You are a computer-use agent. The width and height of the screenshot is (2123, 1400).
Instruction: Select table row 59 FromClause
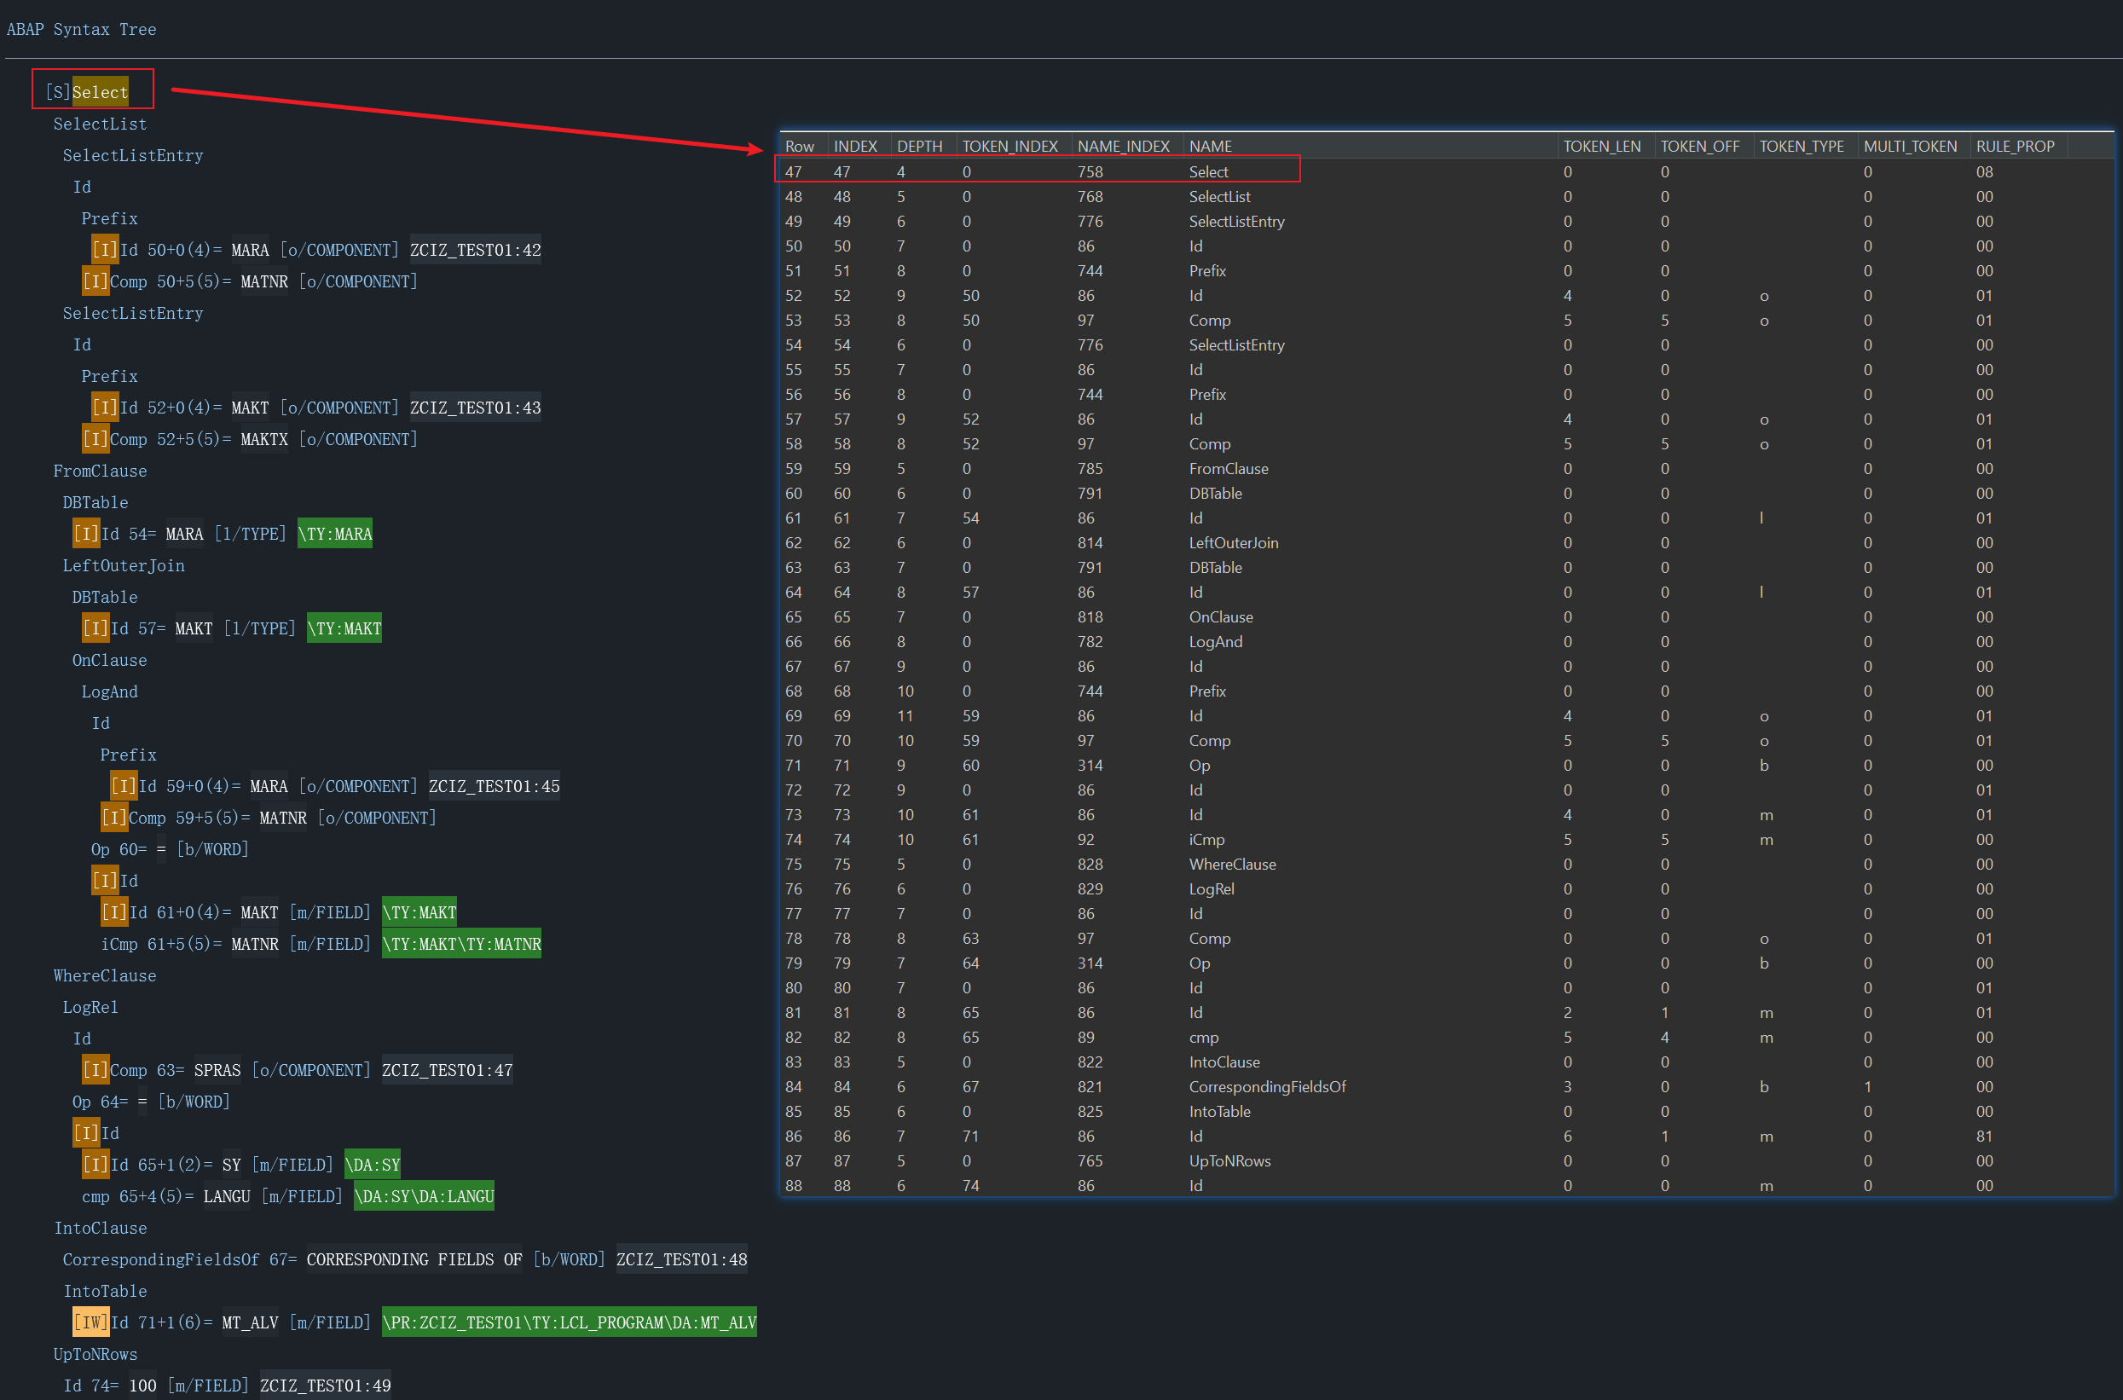[x=1228, y=469]
